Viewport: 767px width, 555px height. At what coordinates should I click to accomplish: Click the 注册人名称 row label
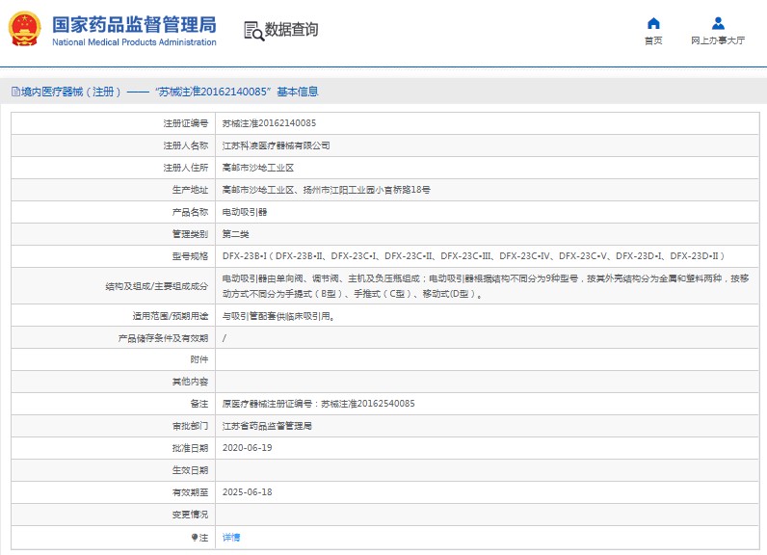(x=185, y=145)
